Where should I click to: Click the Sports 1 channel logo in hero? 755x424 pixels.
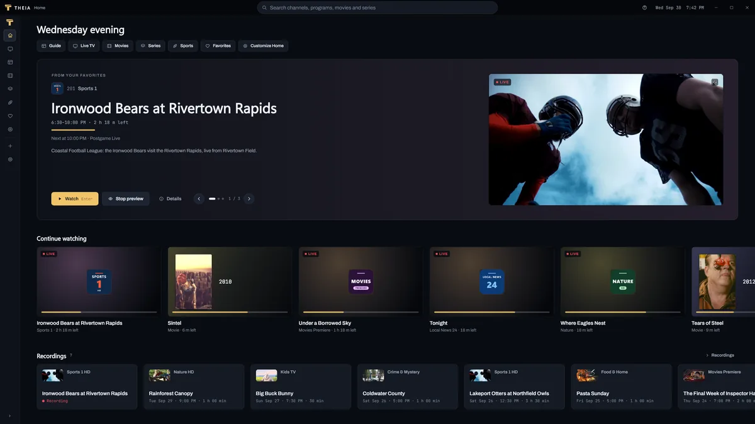pos(57,89)
